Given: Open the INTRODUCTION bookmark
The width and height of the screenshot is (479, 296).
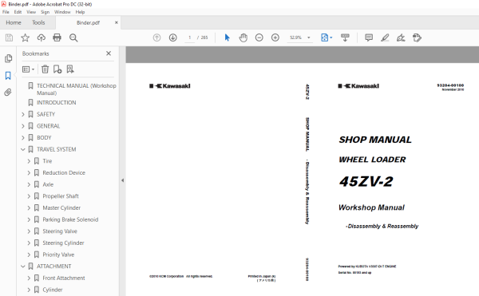Looking at the screenshot, I should point(57,103).
